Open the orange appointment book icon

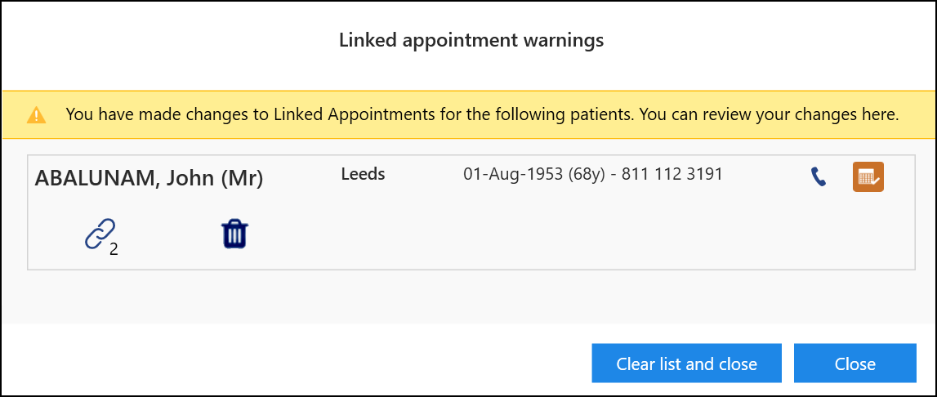coord(868,177)
